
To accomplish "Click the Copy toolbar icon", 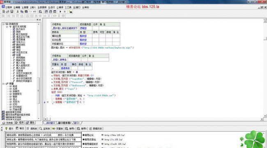I will click(x=22, y=12).
